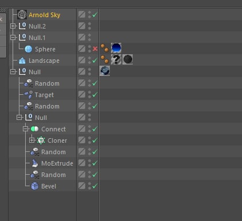Select the "Connect" object name
Viewport: 242px width, 221px height.
[x=53, y=129]
